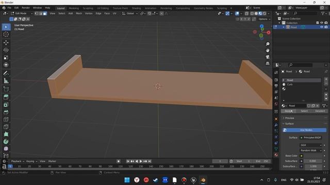This screenshot has height=185, width=330.
Task: Open the Object properties tab
Action: tap(276, 119)
